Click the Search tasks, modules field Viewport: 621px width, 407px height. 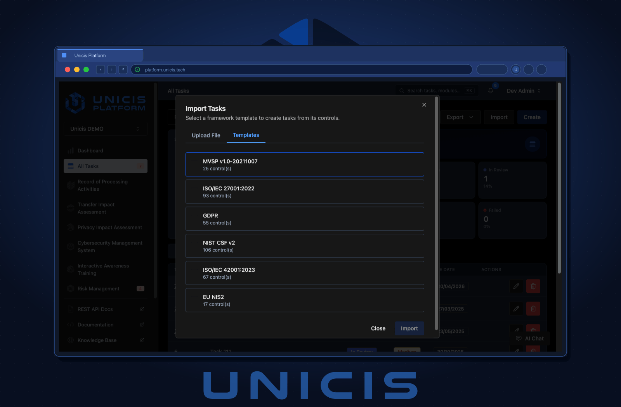pyautogui.click(x=437, y=91)
